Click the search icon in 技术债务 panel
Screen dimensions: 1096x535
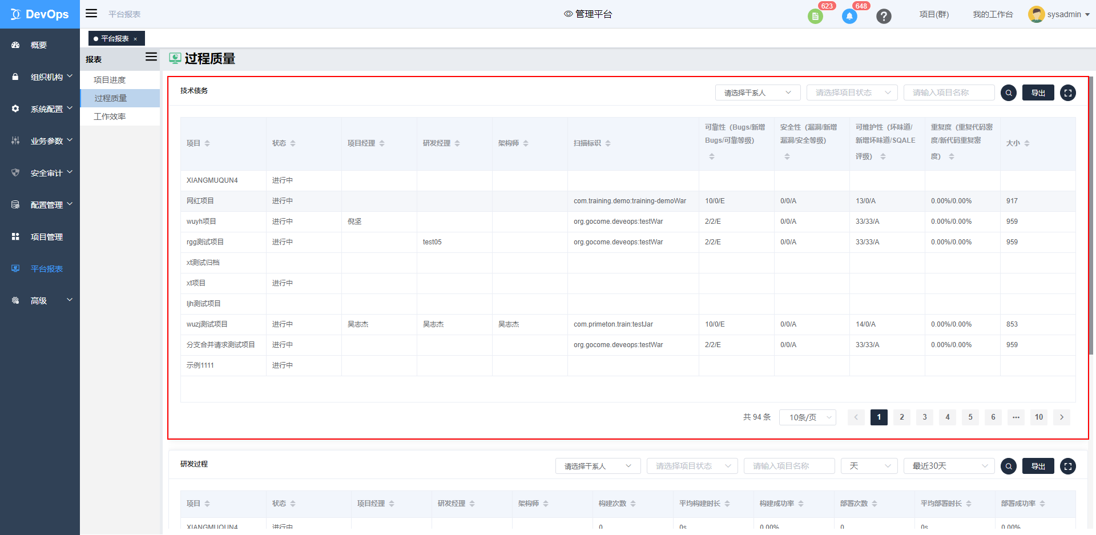[1009, 93]
